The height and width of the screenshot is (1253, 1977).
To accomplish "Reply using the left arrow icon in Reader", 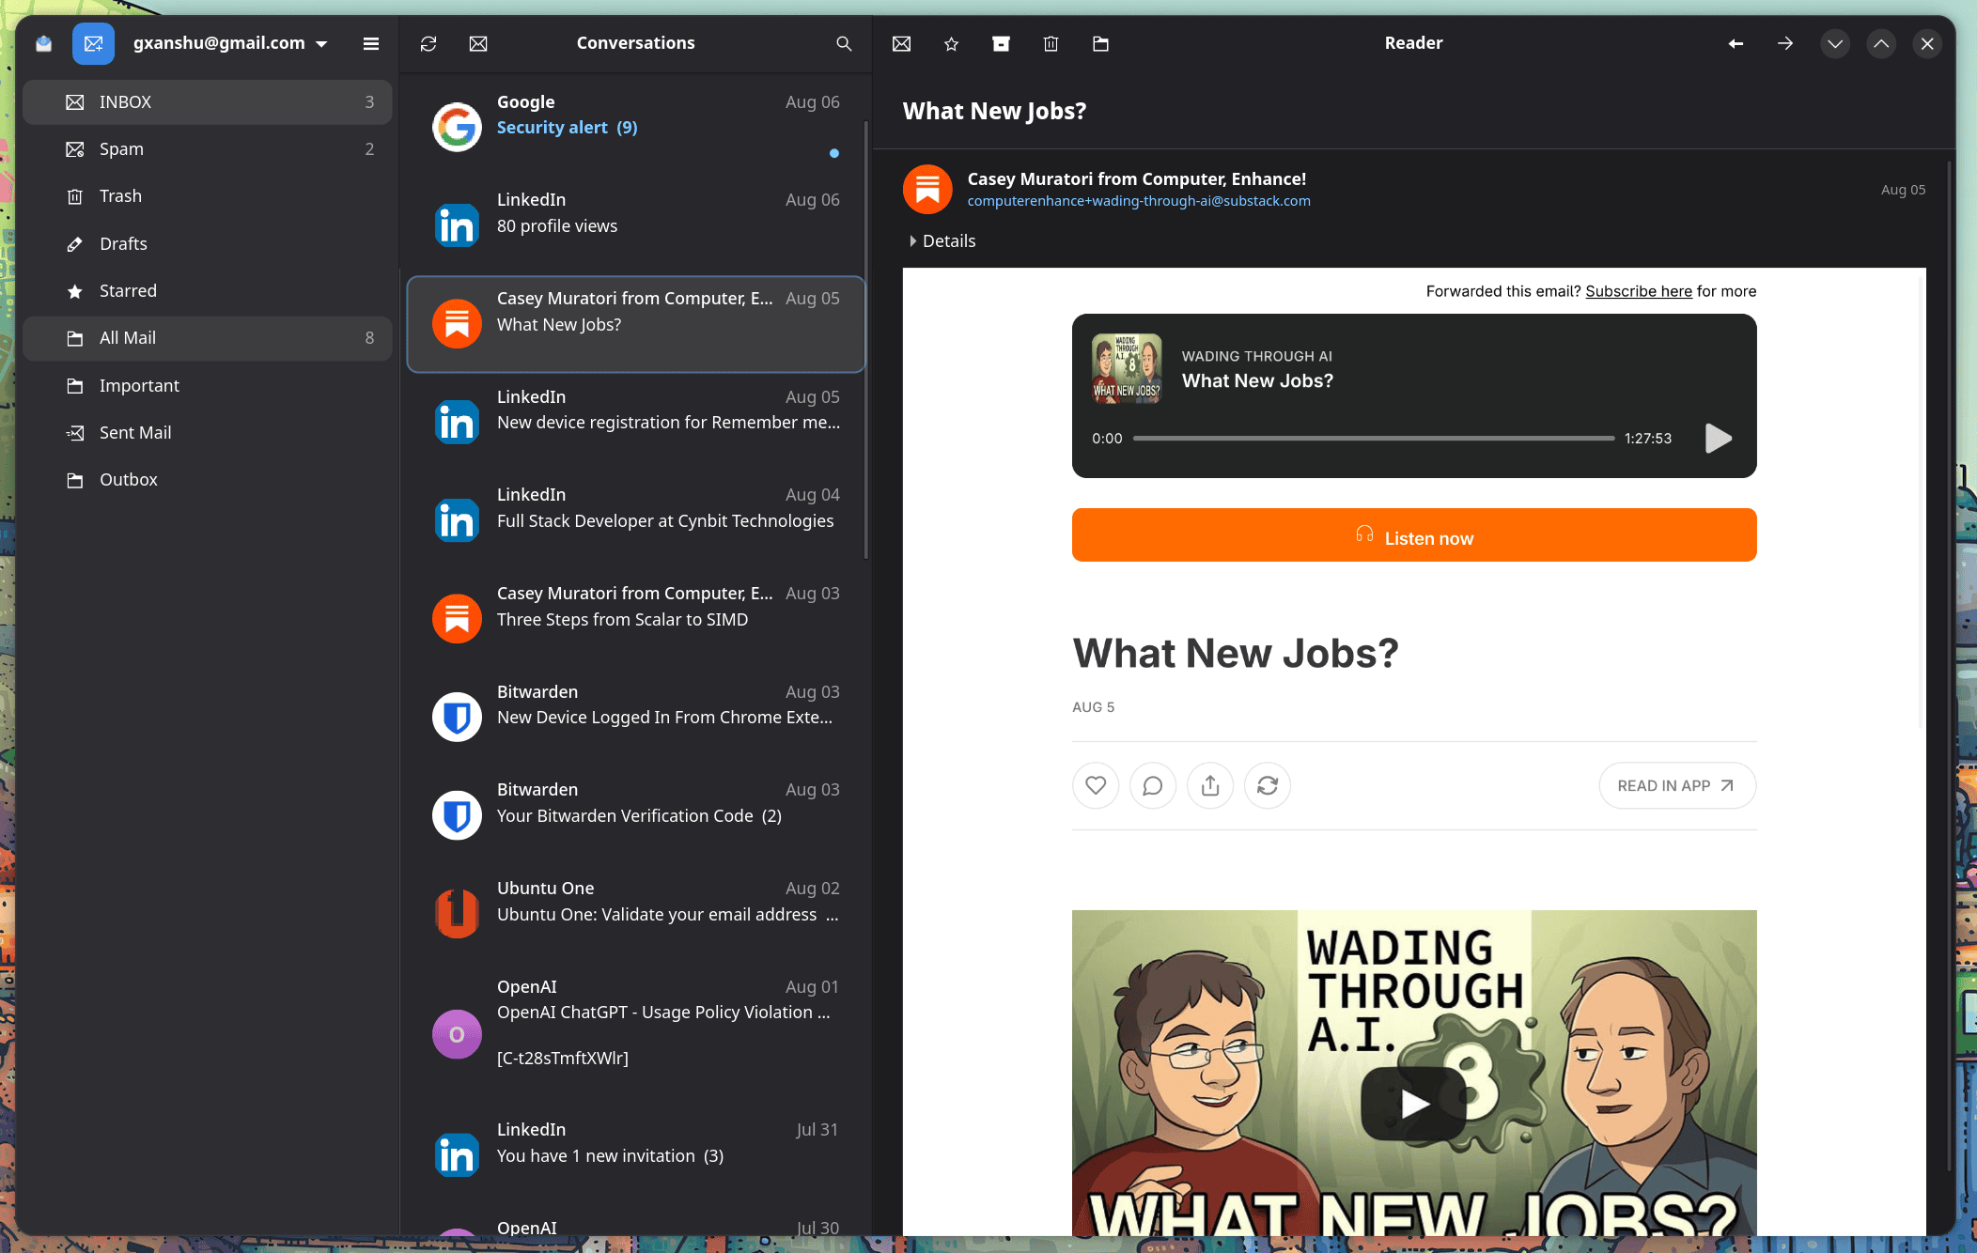I will point(1736,43).
